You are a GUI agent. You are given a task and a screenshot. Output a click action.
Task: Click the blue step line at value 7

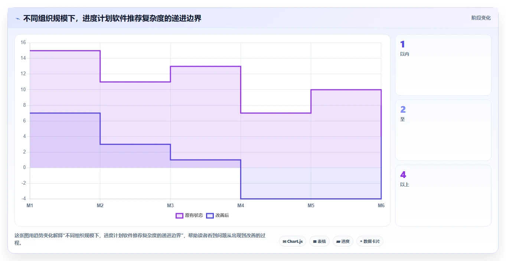(65, 113)
